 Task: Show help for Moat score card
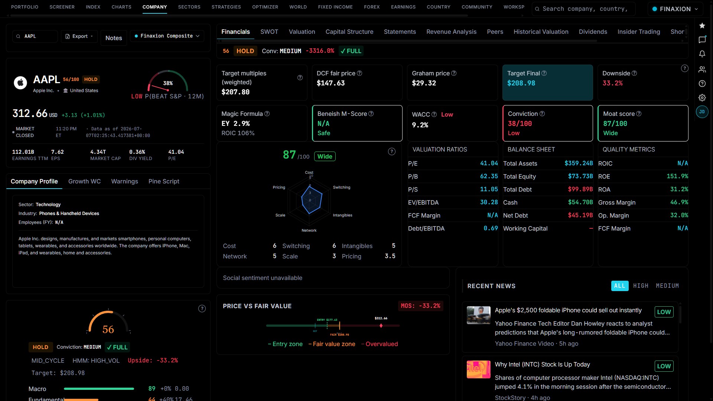pyautogui.click(x=639, y=114)
